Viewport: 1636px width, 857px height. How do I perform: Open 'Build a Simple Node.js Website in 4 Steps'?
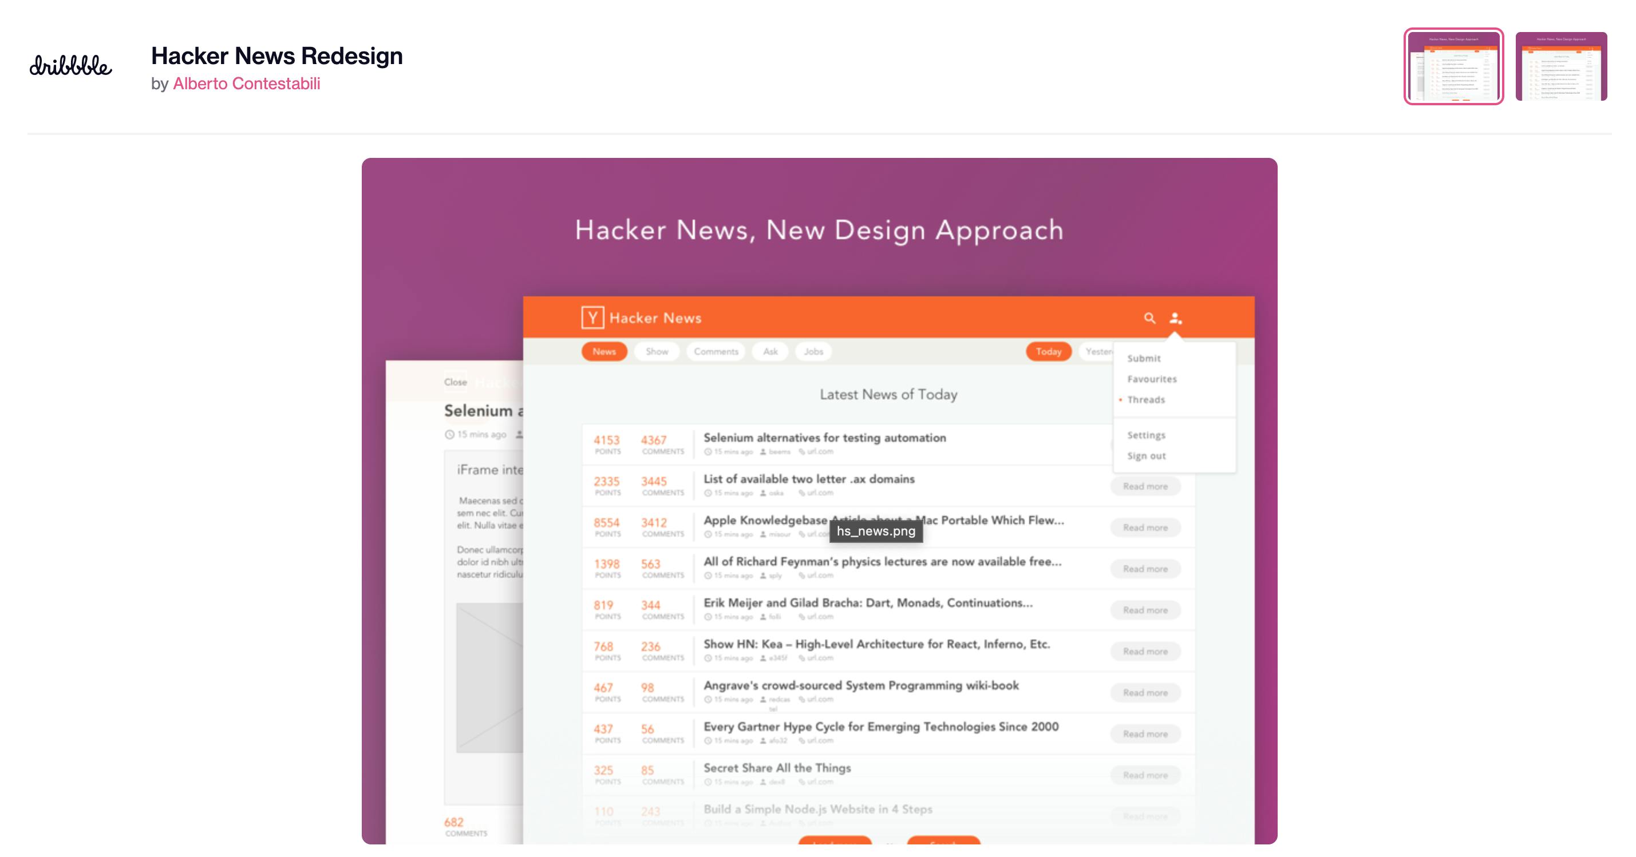817,809
